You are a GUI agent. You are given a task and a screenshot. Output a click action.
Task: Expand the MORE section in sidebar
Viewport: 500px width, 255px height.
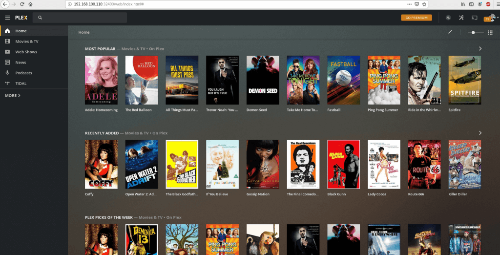tap(13, 95)
